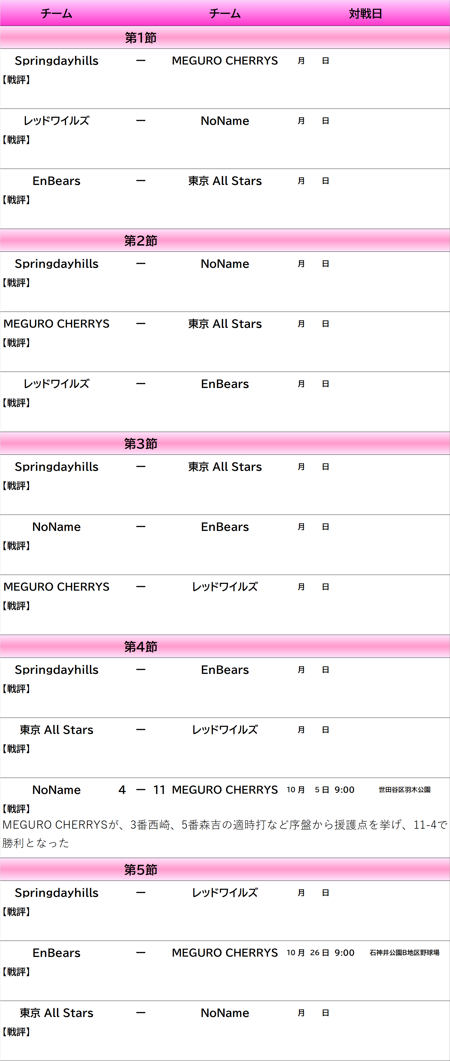This screenshot has height=1061, width=450.
Task: Click the venue 世田谷区羽木公園
Action: 404,789
